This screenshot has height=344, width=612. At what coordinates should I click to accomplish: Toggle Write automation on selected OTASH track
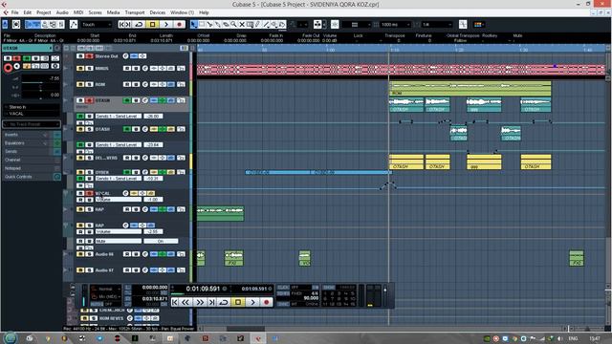pyautogui.click(x=136, y=100)
